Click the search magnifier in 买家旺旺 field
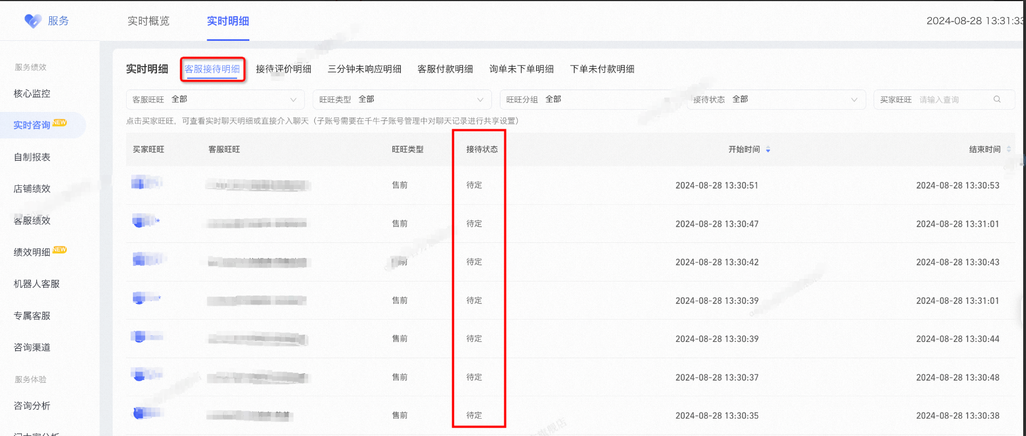 point(997,99)
